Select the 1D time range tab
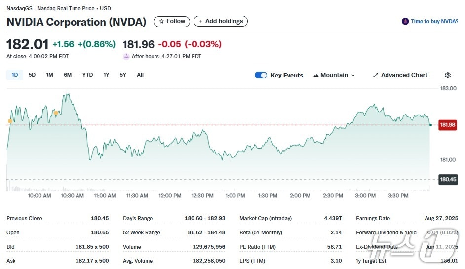The height and width of the screenshot is (269, 465). [15, 75]
